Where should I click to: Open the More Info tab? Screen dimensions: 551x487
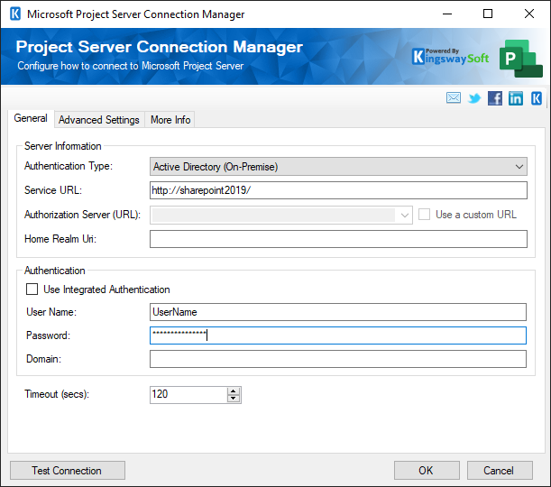[x=170, y=120]
